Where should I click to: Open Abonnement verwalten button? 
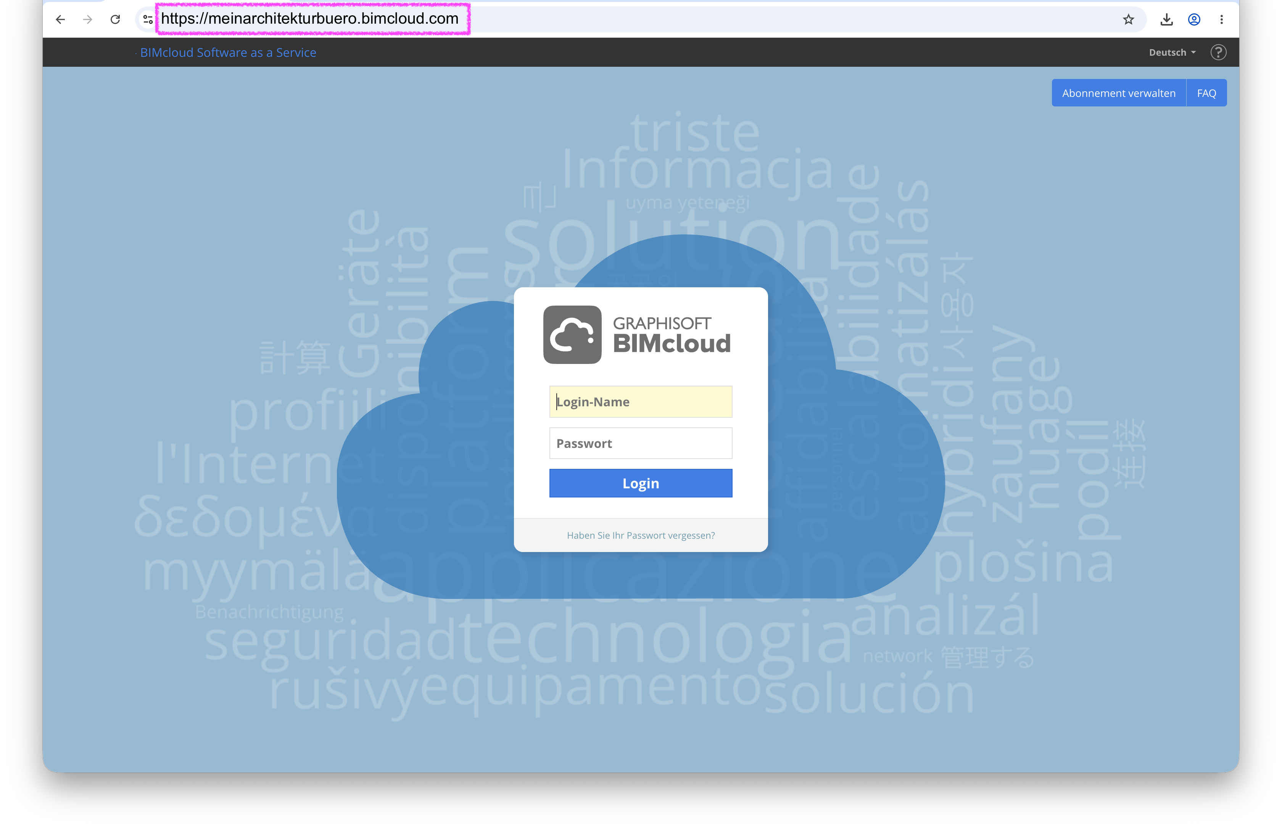1118,93
